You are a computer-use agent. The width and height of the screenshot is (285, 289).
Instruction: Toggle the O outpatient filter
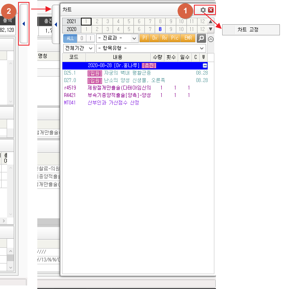[81, 38]
